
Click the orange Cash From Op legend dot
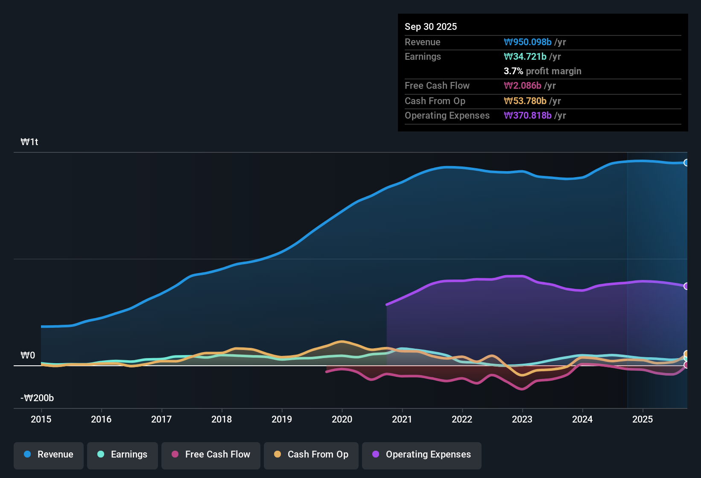pos(277,455)
